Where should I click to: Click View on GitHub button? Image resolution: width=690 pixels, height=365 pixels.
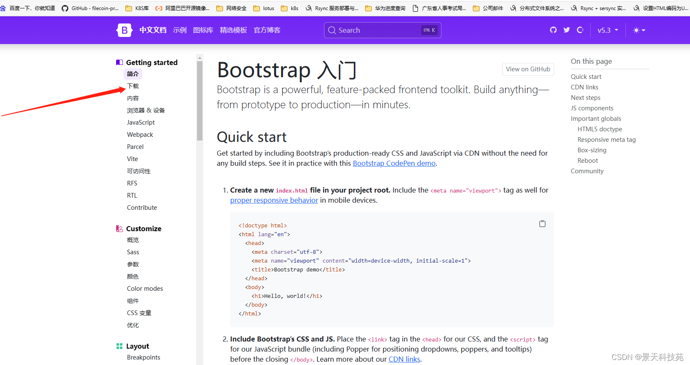coord(528,69)
